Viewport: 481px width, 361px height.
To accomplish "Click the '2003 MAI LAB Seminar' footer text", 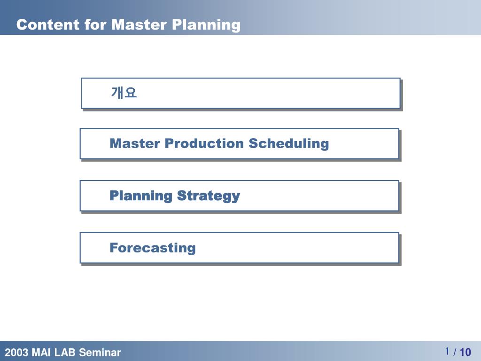I will tap(63, 352).
